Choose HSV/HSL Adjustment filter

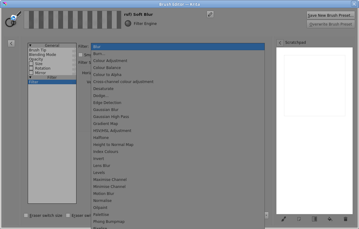(178, 131)
